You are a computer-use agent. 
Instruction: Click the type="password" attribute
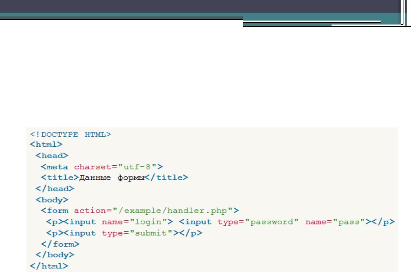click(258, 222)
